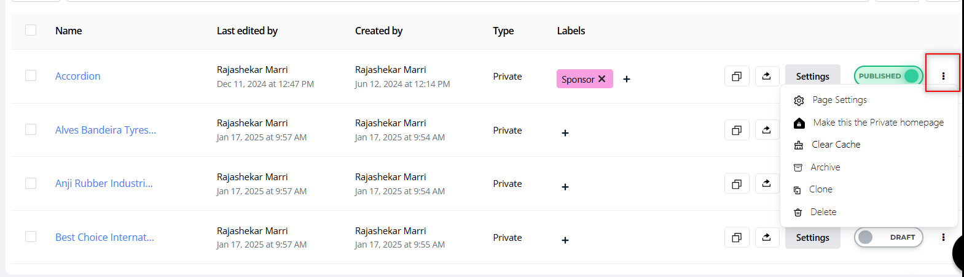Click the export icon in Best Choice row
Viewport: 964px width, 277px height.
tap(766, 238)
